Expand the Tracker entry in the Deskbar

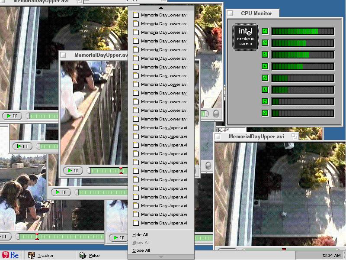point(45,255)
